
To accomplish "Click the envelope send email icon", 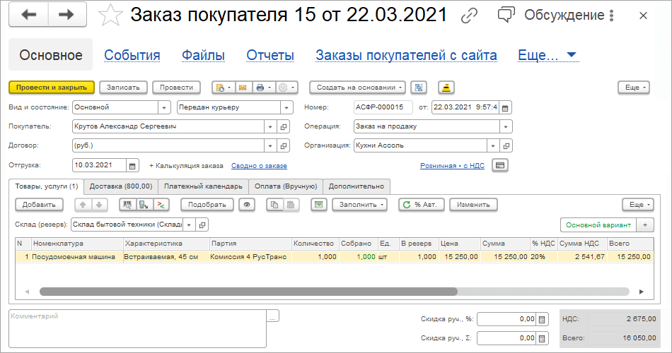I will [x=243, y=88].
